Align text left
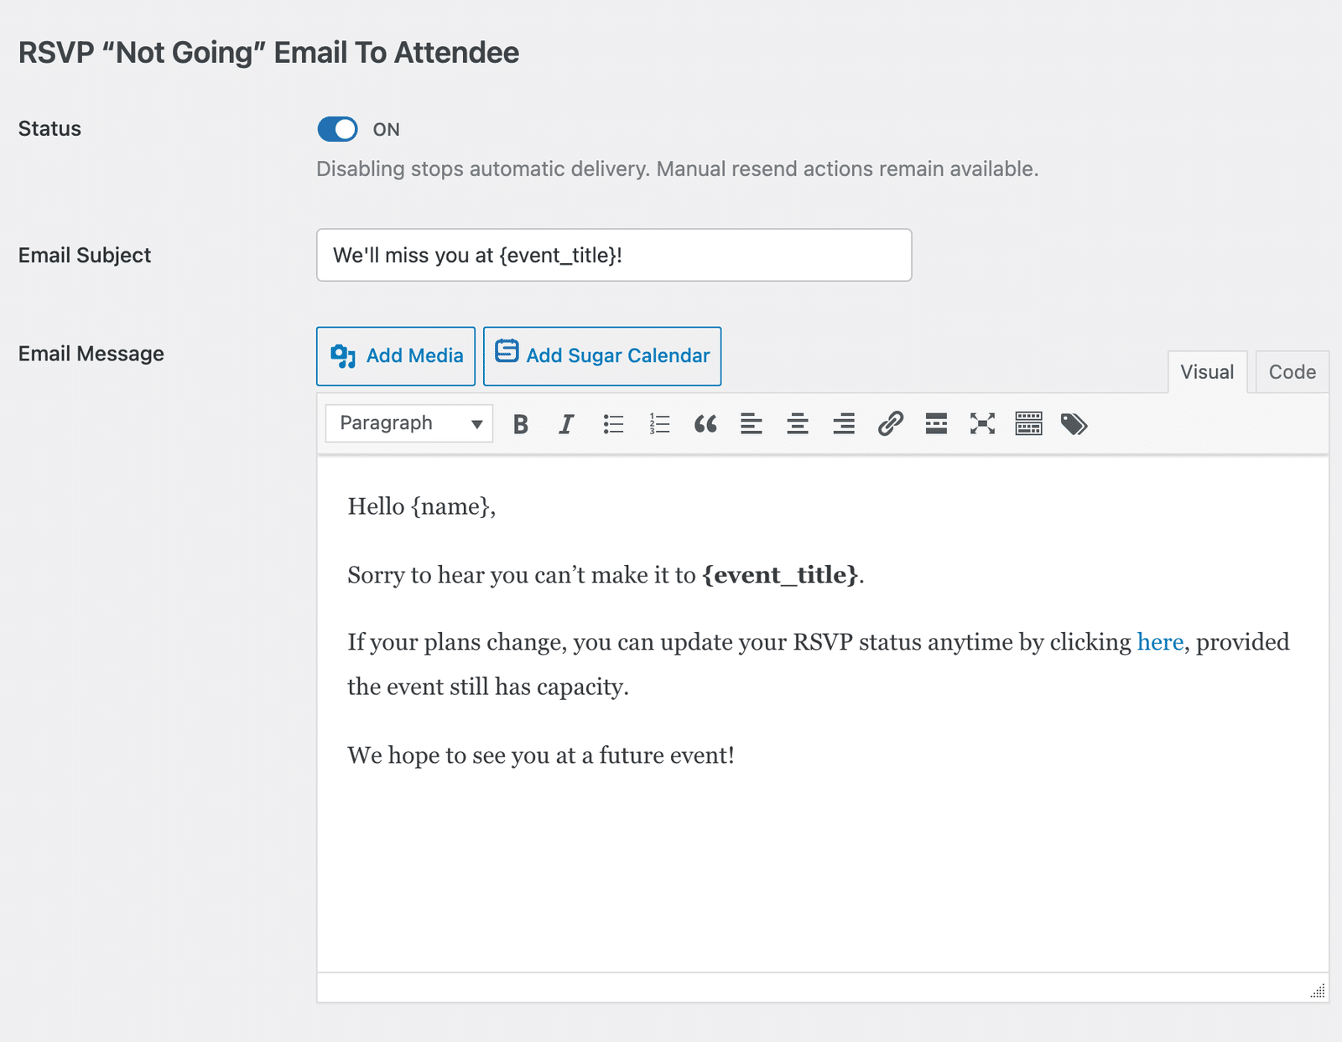 tap(752, 424)
